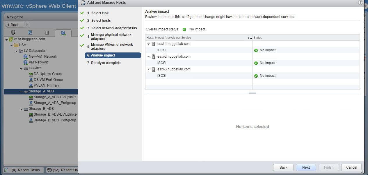
Task: Go to step Manage physical network adapters
Action: pyautogui.click(x=111, y=37)
